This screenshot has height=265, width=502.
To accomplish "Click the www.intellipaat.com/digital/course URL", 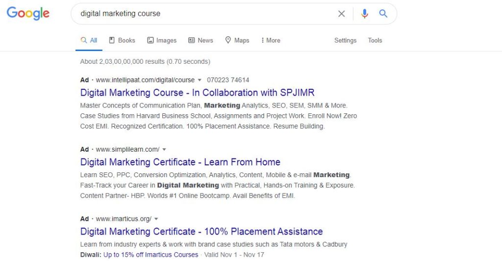I will (145, 80).
